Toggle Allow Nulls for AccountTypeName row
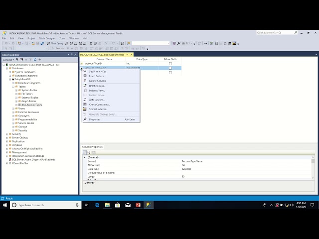 pyautogui.click(x=170, y=68)
